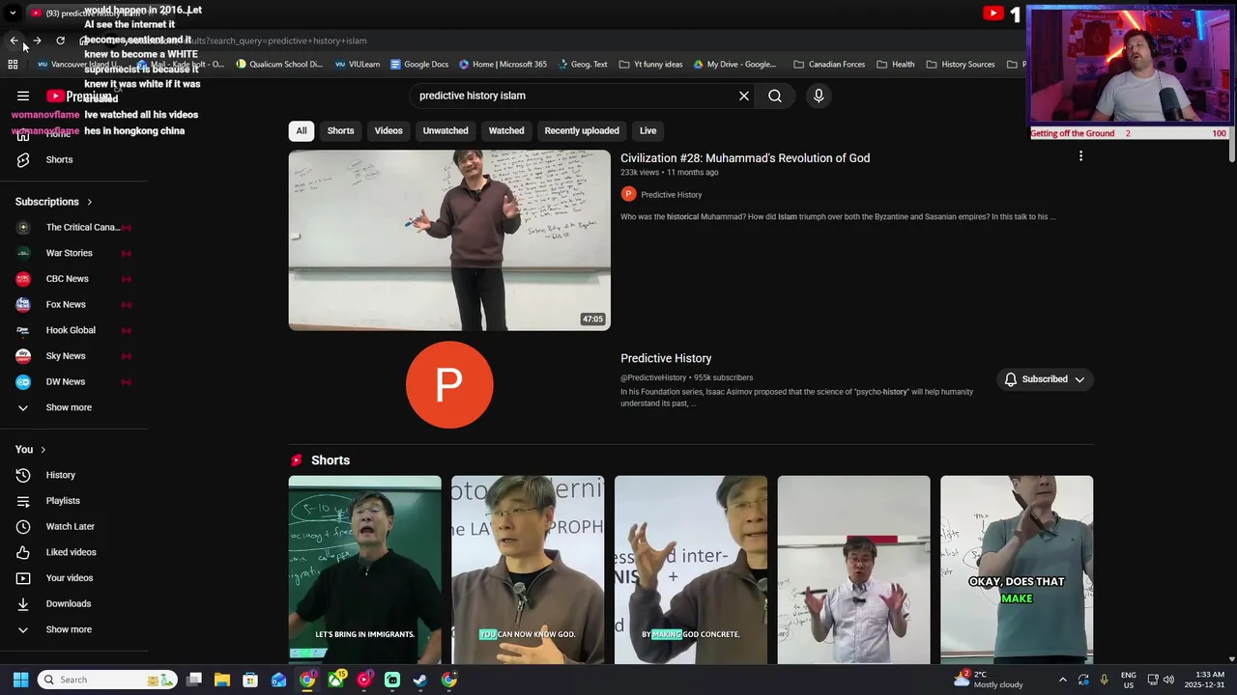
Task: Open the Hook Global subscription
Action: pos(75,330)
